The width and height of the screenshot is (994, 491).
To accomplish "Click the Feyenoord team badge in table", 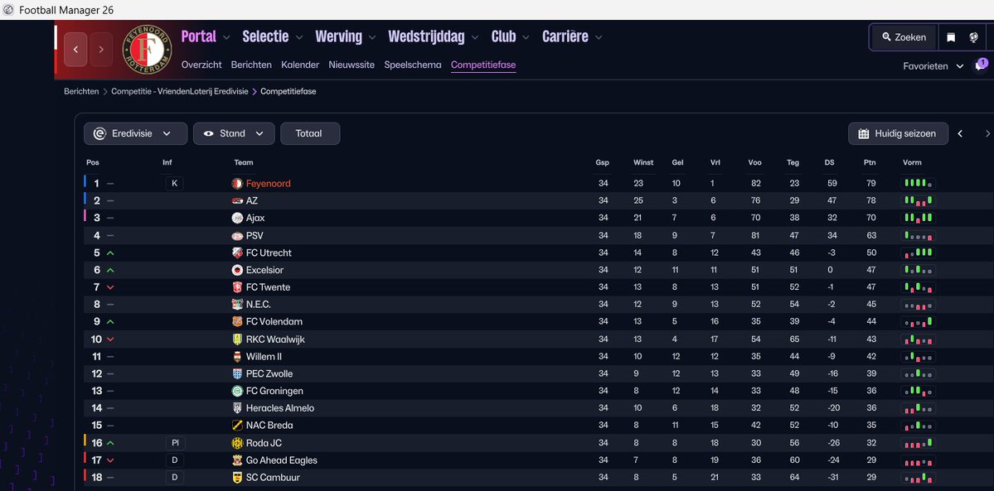I will tap(237, 184).
